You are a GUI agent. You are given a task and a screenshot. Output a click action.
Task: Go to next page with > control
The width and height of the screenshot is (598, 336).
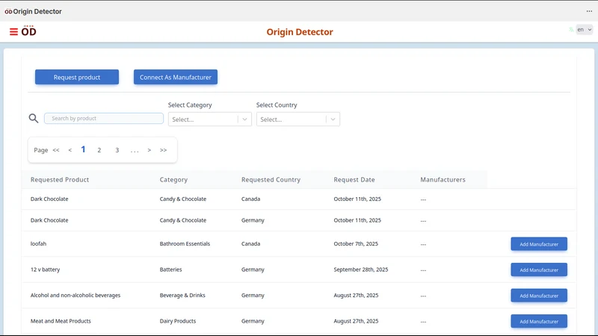(x=149, y=150)
